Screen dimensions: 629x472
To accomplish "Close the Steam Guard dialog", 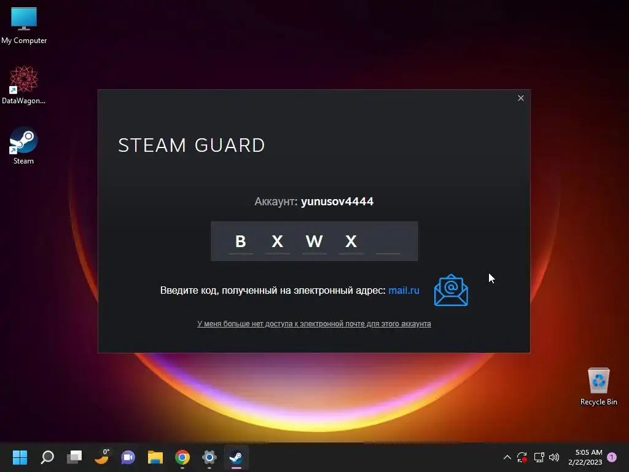I will pyautogui.click(x=521, y=98).
